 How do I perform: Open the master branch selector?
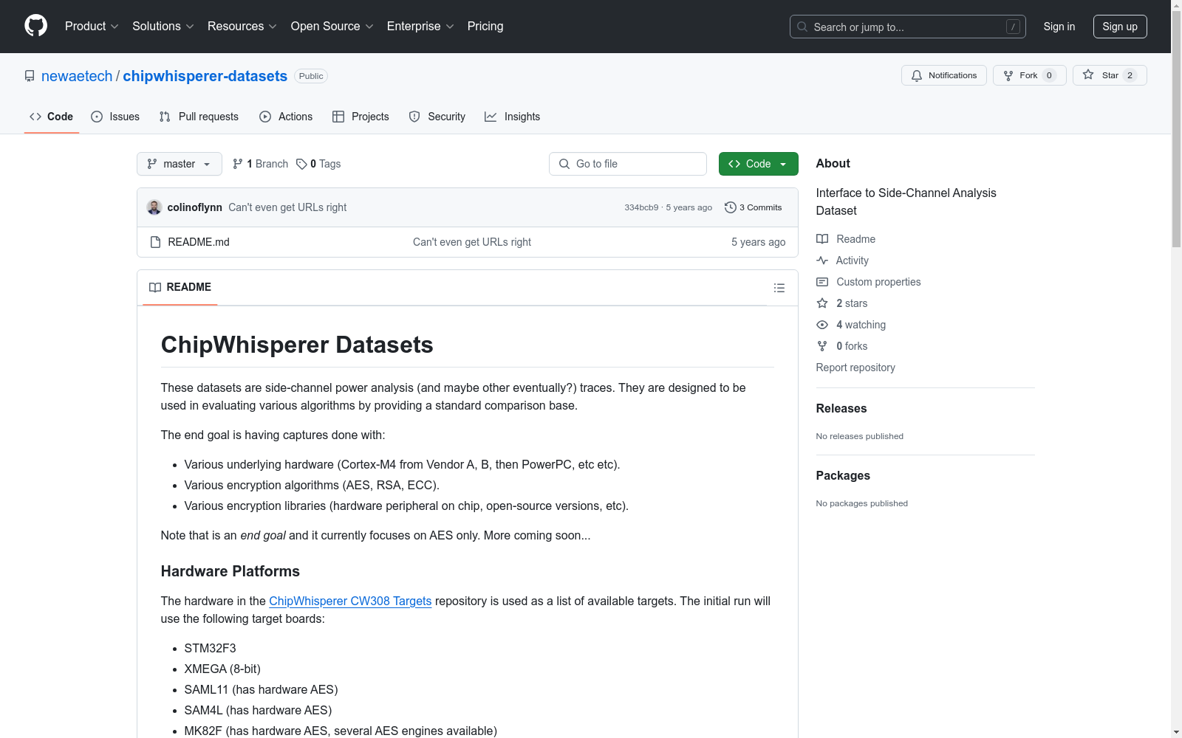pyautogui.click(x=180, y=164)
